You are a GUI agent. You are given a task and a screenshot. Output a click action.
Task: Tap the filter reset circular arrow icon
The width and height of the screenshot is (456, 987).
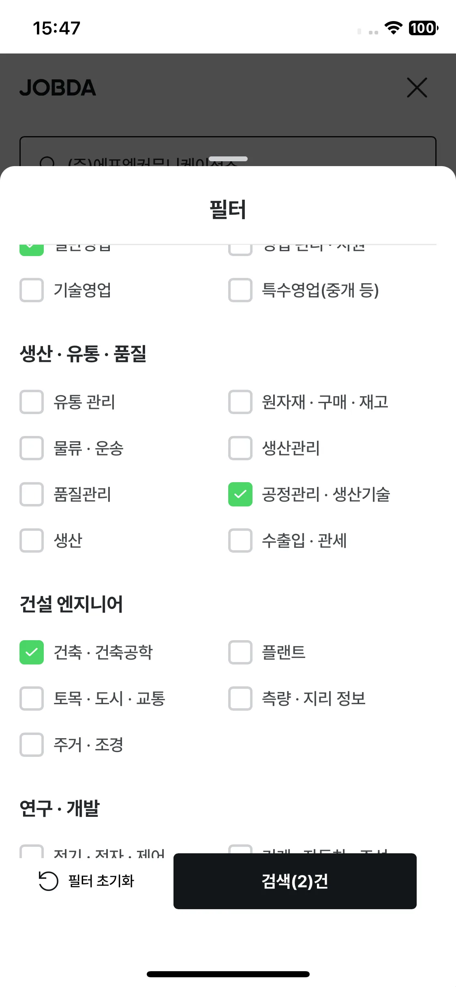(x=48, y=881)
